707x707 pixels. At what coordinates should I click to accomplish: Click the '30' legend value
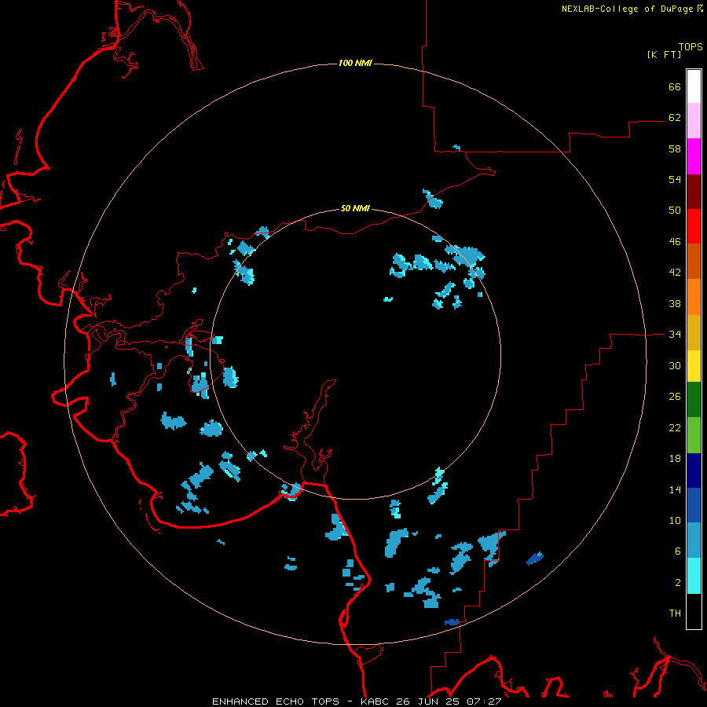(675, 365)
